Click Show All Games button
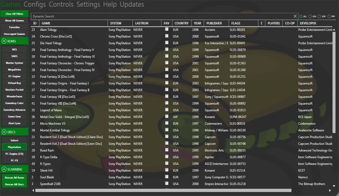 [x=14, y=21]
